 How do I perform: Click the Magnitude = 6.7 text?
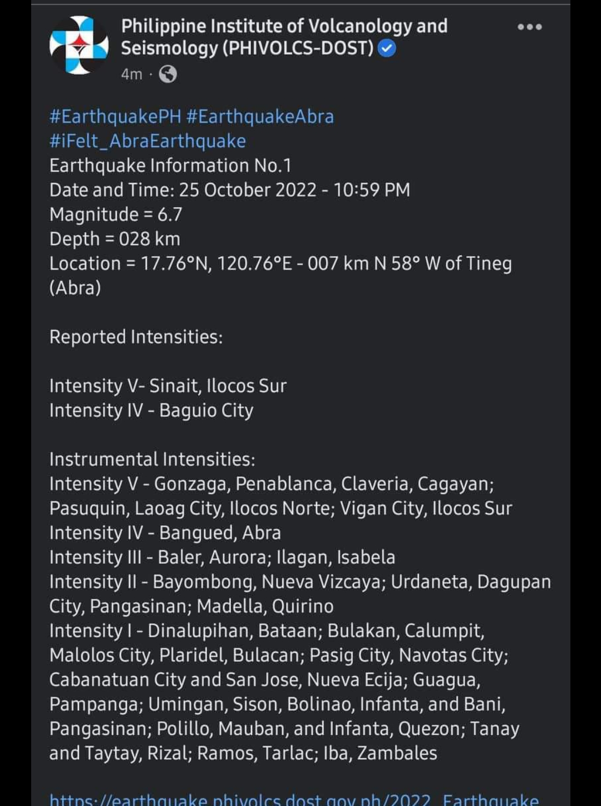click(x=116, y=214)
